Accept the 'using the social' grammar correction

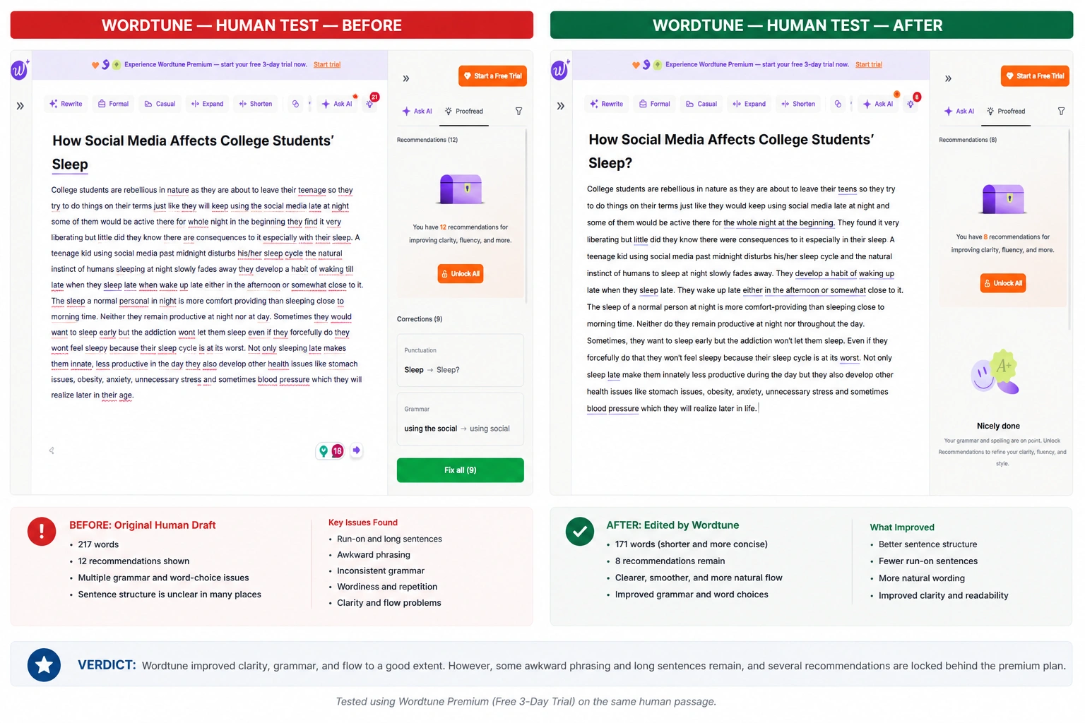461,419
